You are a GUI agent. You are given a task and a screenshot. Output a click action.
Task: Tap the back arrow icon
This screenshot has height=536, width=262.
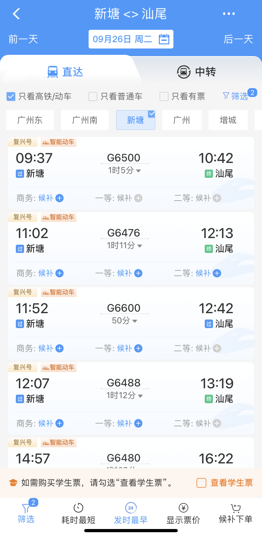click(16, 14)
